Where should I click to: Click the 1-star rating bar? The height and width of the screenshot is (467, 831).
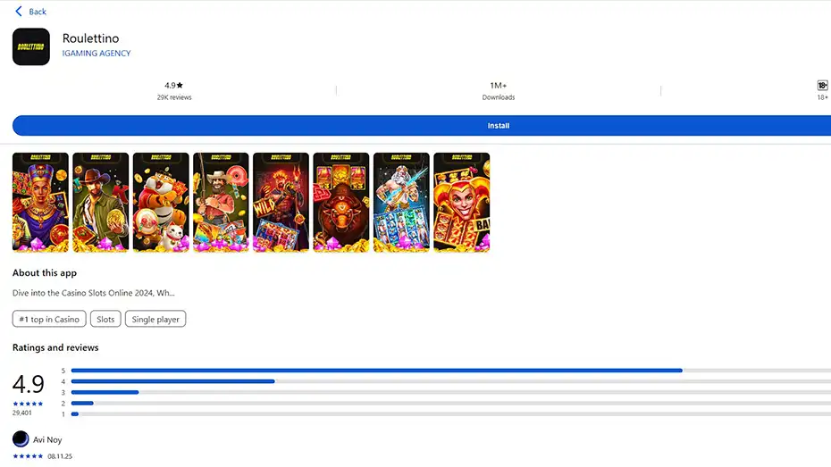[x=451, y=414]
